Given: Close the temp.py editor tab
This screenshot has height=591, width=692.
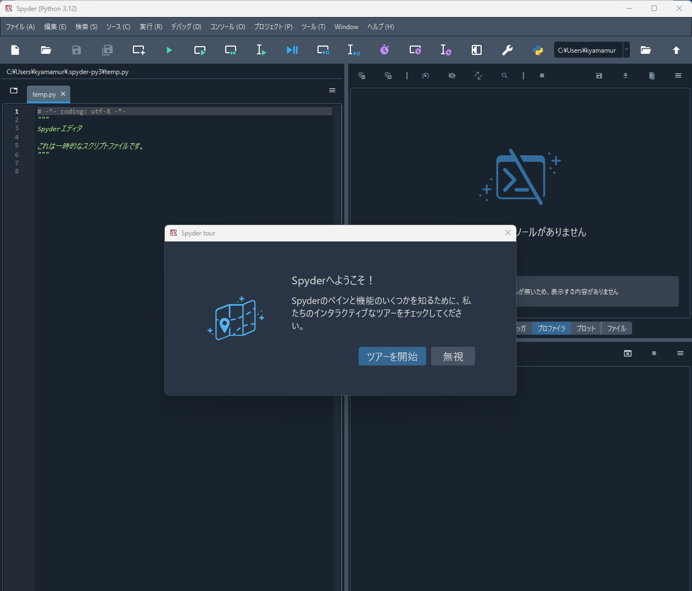Looking at the screenshot, I should (x=63, y=94).
